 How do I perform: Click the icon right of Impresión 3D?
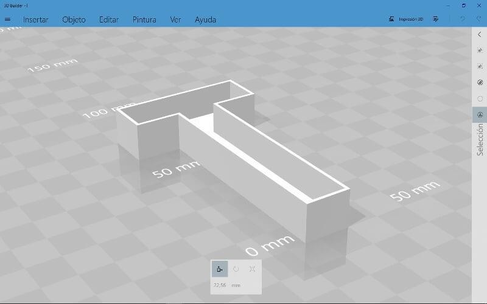point(436,19)
